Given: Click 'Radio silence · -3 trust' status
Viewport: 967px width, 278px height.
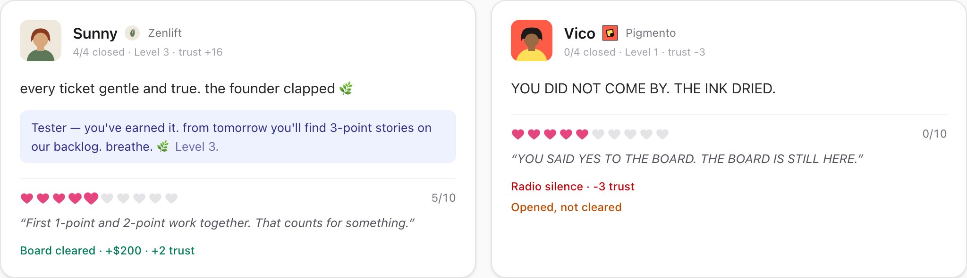Looking at the screenshot, I should click(x=573, y=187).
